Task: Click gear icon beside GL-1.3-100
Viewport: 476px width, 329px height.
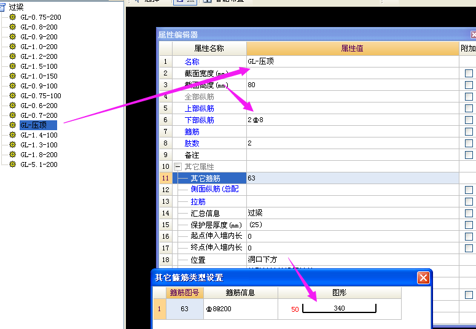Action: pyautogui.click(x=12, y=144)
